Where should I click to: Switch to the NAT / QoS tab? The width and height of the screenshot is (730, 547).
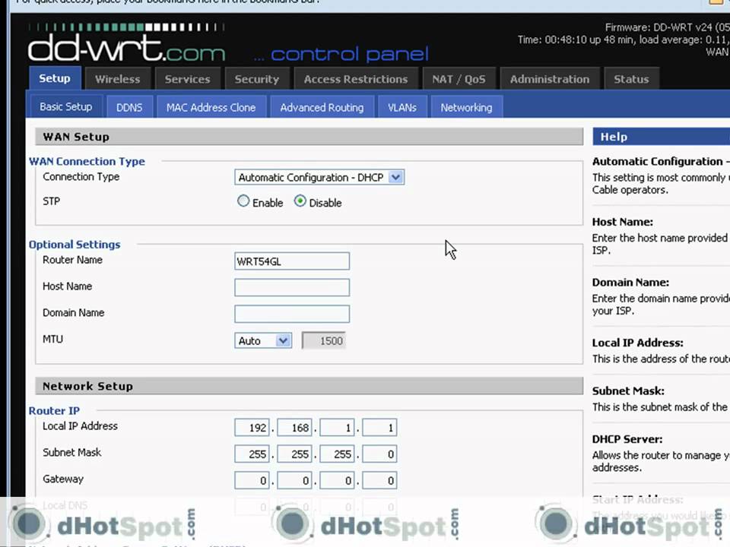pyautogui.click(x=459, y=79)
